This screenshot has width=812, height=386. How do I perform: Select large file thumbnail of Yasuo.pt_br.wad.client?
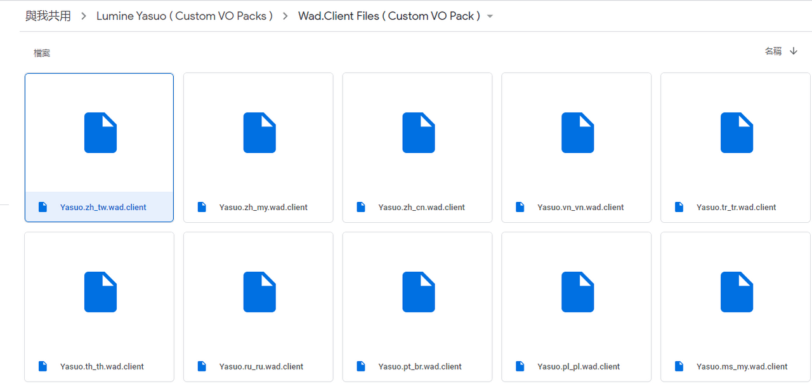(x=419, y=292)
